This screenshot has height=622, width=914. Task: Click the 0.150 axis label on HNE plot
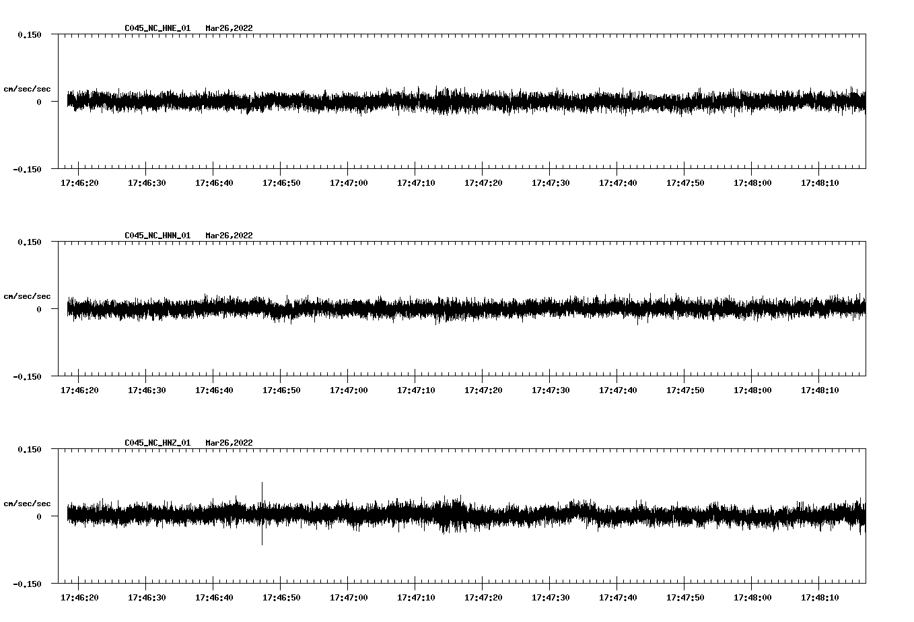point(30,35)
